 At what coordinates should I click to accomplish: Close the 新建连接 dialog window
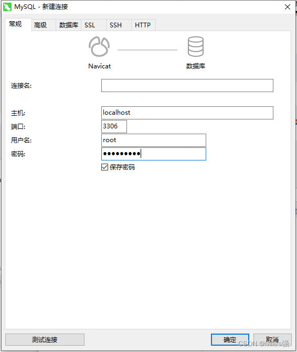click(288, 7)
